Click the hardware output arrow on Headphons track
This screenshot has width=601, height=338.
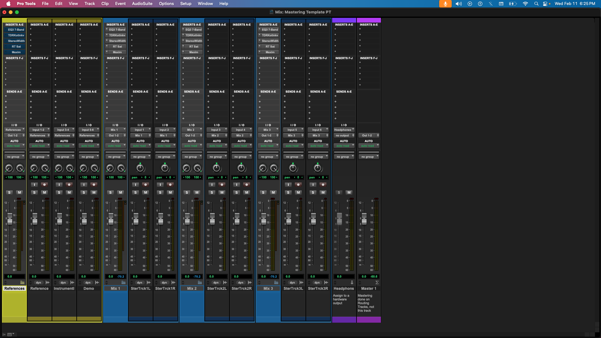pyautogui.click(x=352, y=283)
